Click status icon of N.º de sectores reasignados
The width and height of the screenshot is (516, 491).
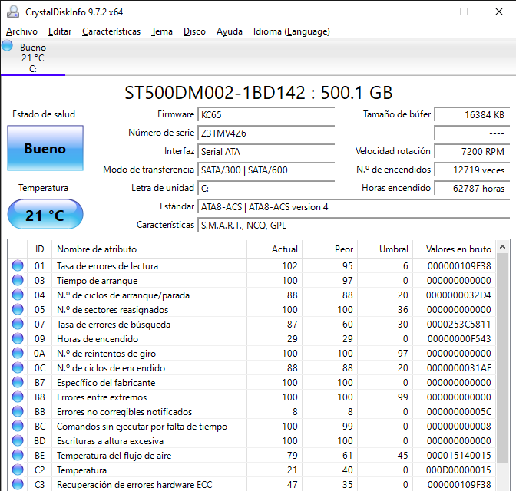point(18,310)
